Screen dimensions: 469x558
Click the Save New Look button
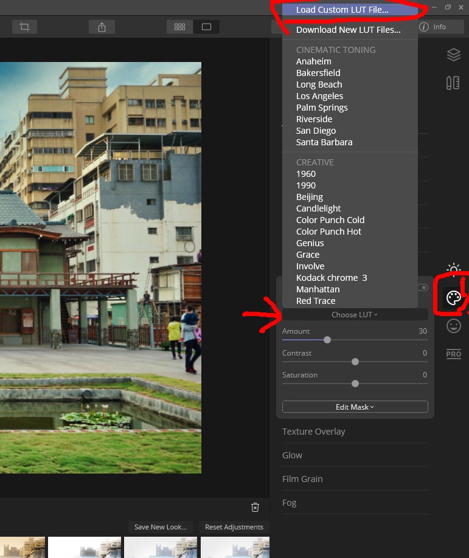161,527
